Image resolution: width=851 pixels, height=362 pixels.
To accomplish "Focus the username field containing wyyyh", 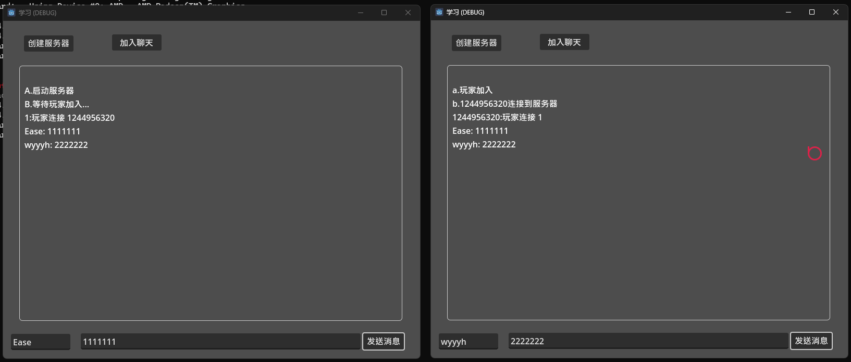I will tap(468, 342).
